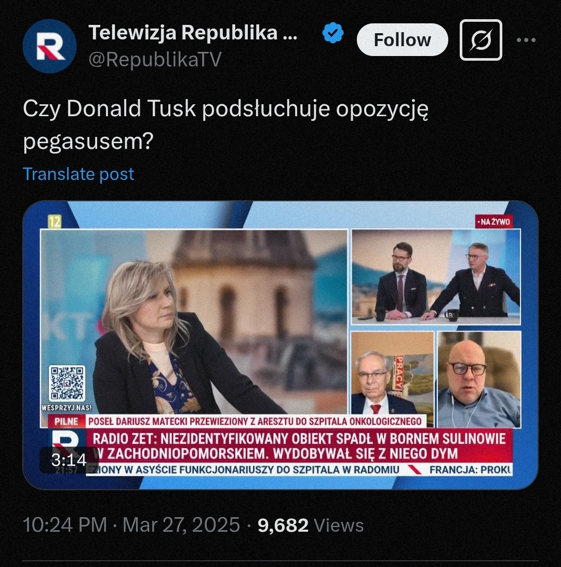Open the Telewizja Republika profile avatar
The width and height of the screenshot is (561, 567).
(49, 46)
